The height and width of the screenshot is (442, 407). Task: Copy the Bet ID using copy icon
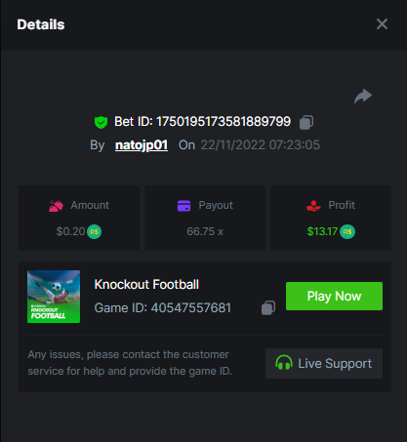306,122
